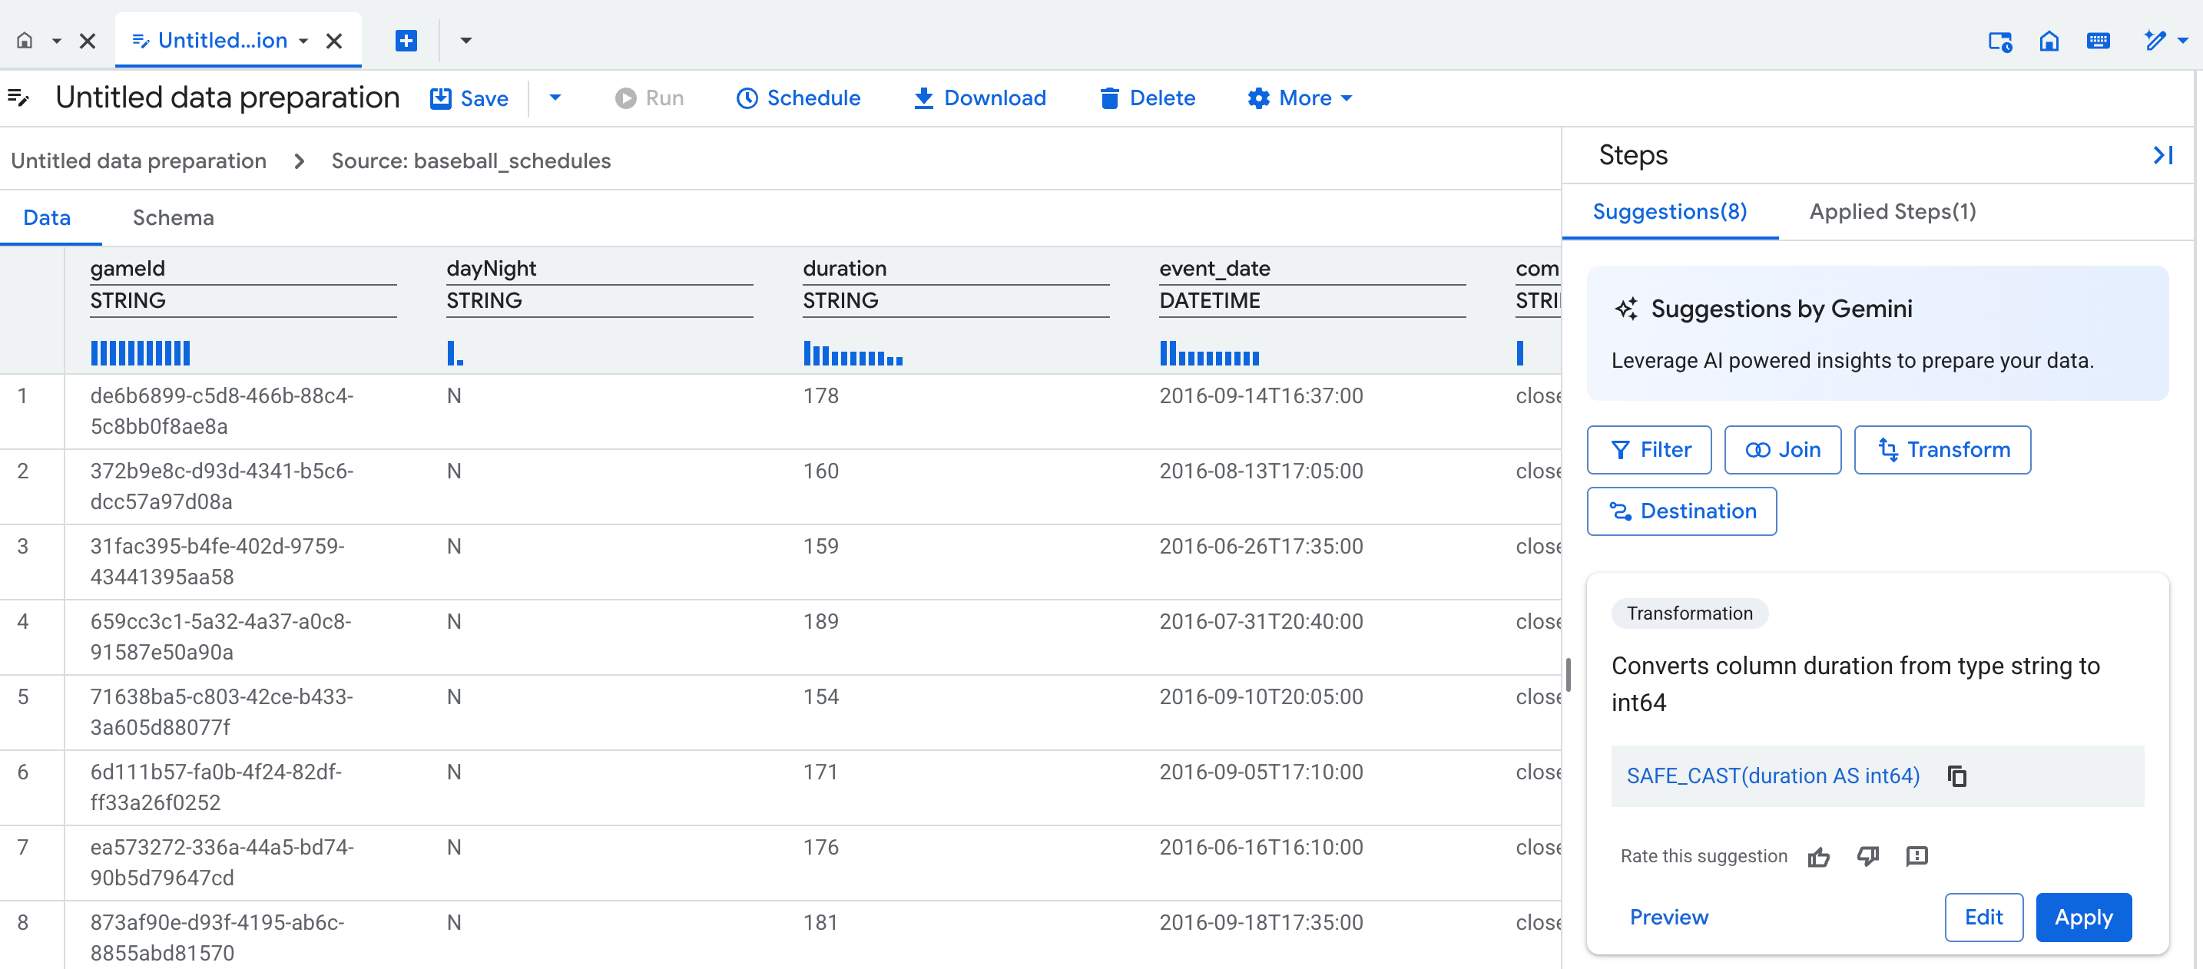The width and height of the screenshot is (2203, 969).
Task: Rate the suggestion with a thumbs up
Action: [x=1818, y=856]
